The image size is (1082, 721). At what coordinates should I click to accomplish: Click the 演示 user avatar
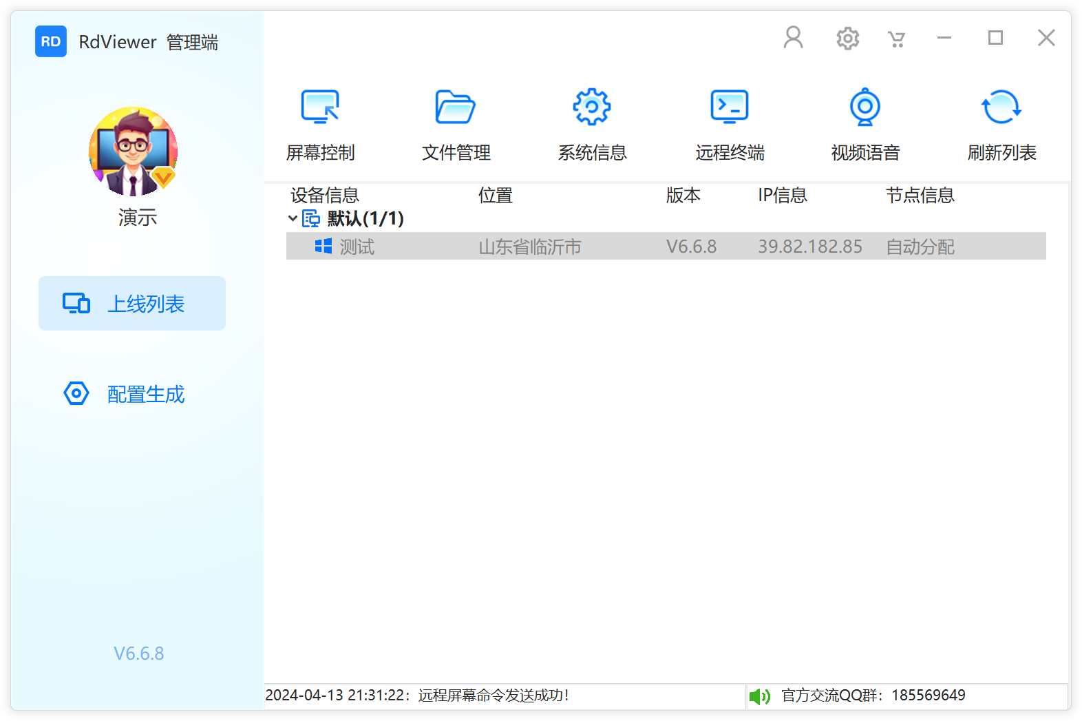coord(134,151)
